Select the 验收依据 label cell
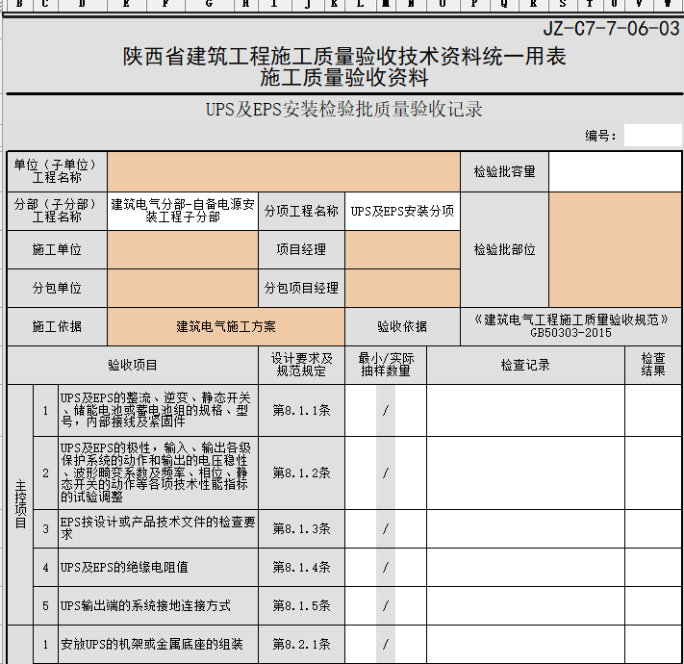684x664 pixels. tap(402, 326)
